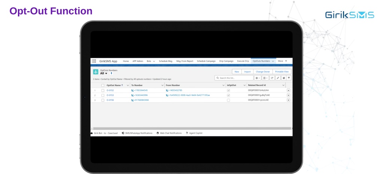Select the row checkbox for O-0152
This screenshot has width=383, height=174.
pos(103,90)
